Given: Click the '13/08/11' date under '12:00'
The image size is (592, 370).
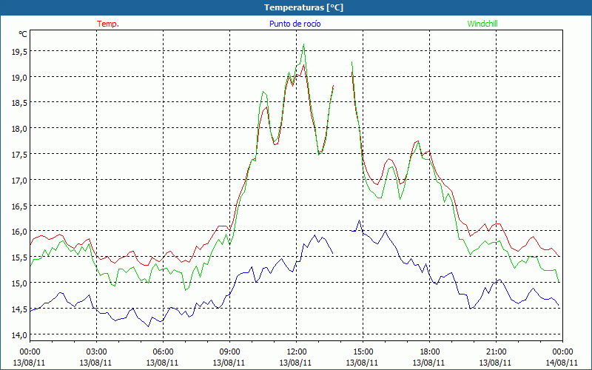Looking at the screenshot, I should pos(295,363).
